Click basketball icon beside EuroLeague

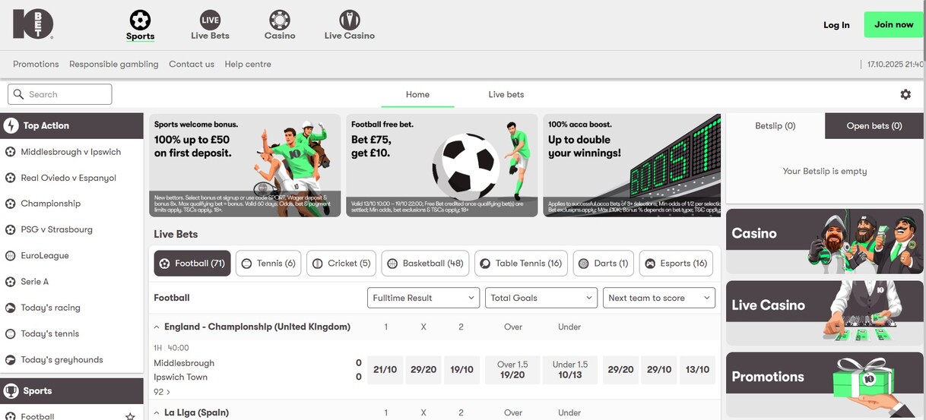(x=11, y=256)
